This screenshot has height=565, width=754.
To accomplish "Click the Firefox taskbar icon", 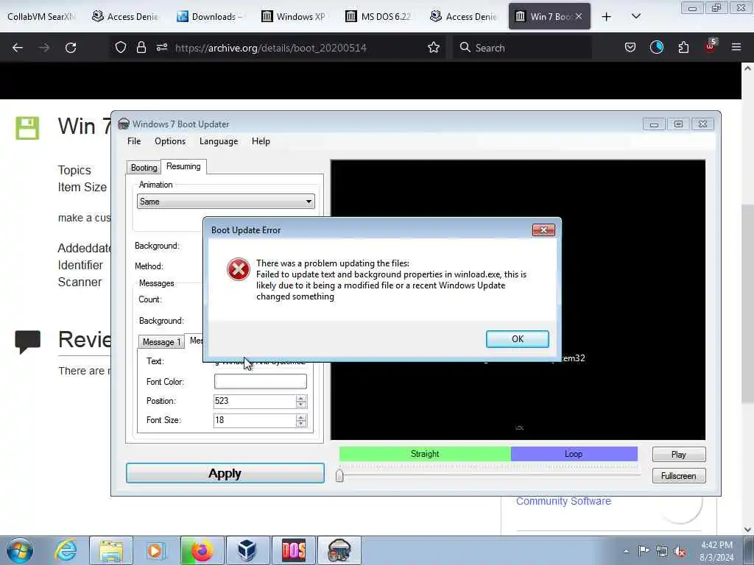I will tap(202, 550).
